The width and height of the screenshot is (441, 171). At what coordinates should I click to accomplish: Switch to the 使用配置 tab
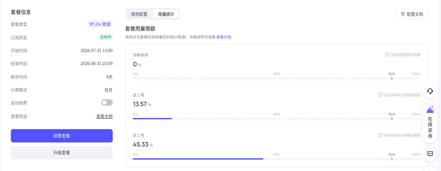coord(139,14)
